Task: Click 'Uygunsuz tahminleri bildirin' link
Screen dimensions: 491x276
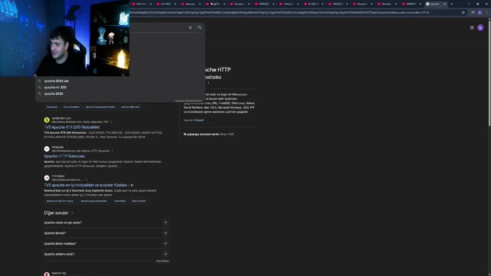Action: [x=188, y=101]
